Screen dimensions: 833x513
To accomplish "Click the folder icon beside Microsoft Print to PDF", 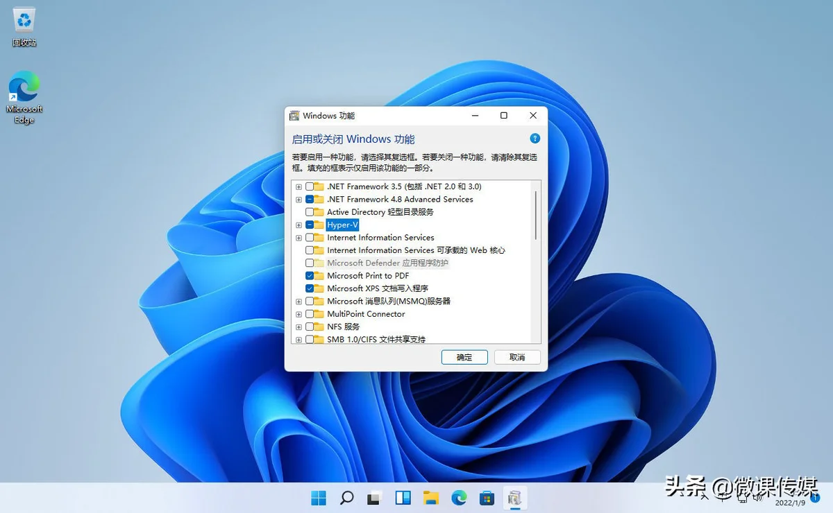I will click(319, 276).
